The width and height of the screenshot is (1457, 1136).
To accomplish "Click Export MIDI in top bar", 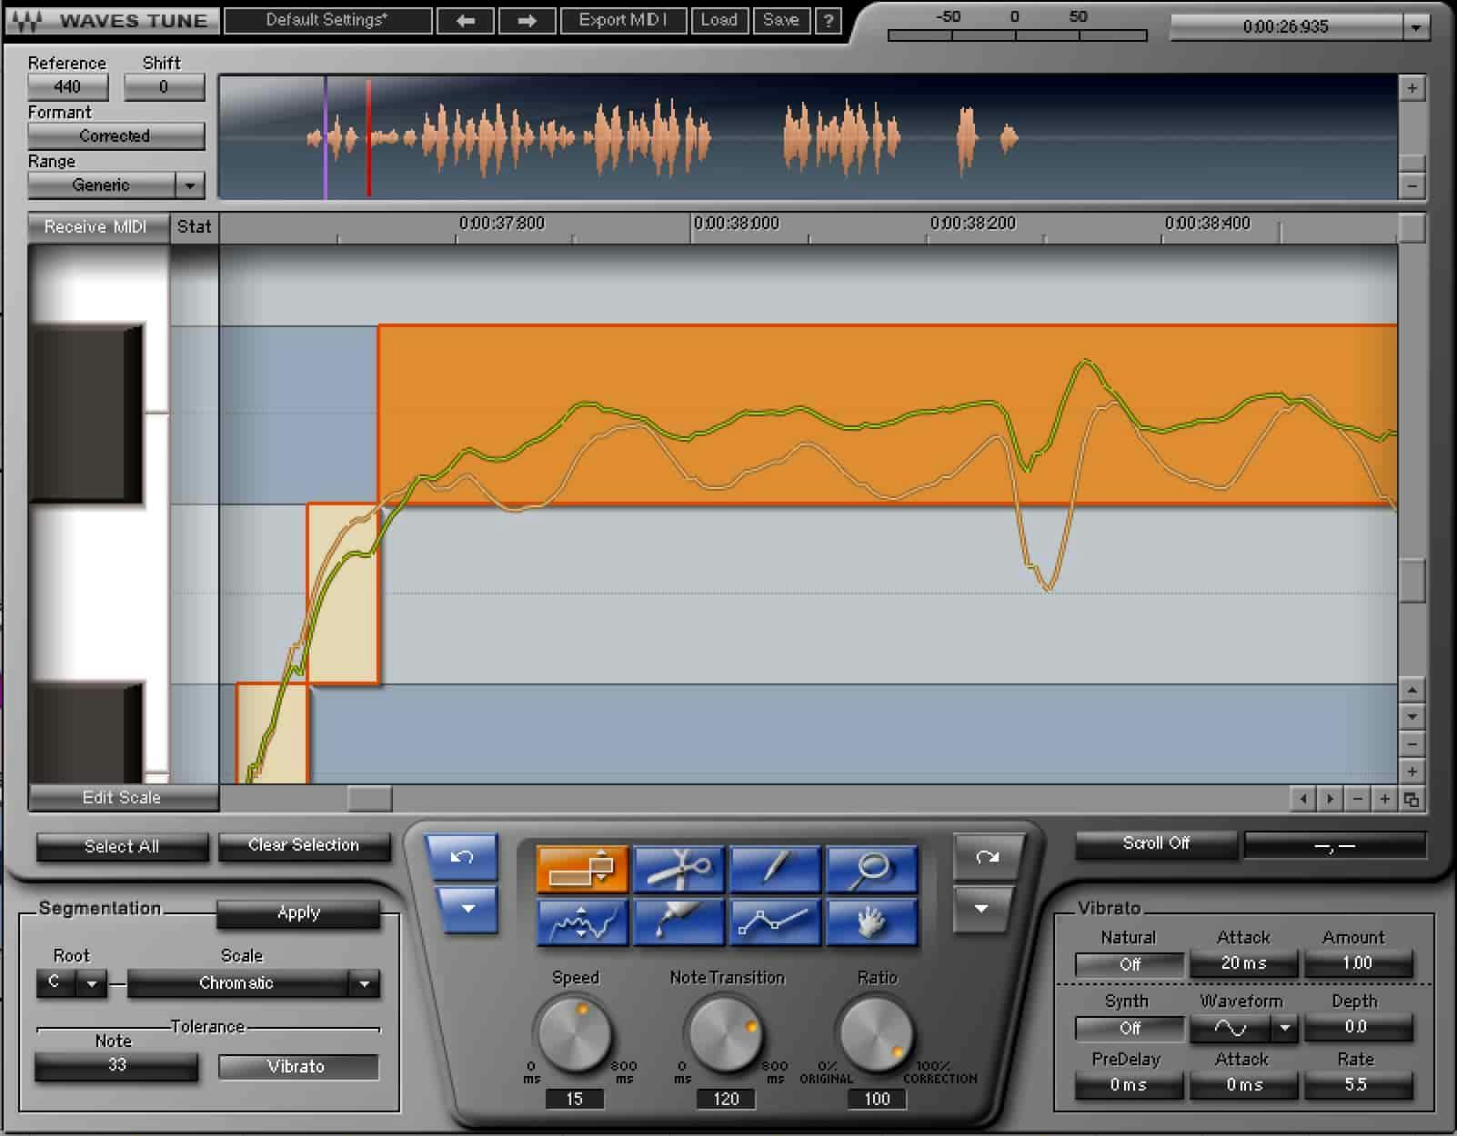I will (623, 20).
